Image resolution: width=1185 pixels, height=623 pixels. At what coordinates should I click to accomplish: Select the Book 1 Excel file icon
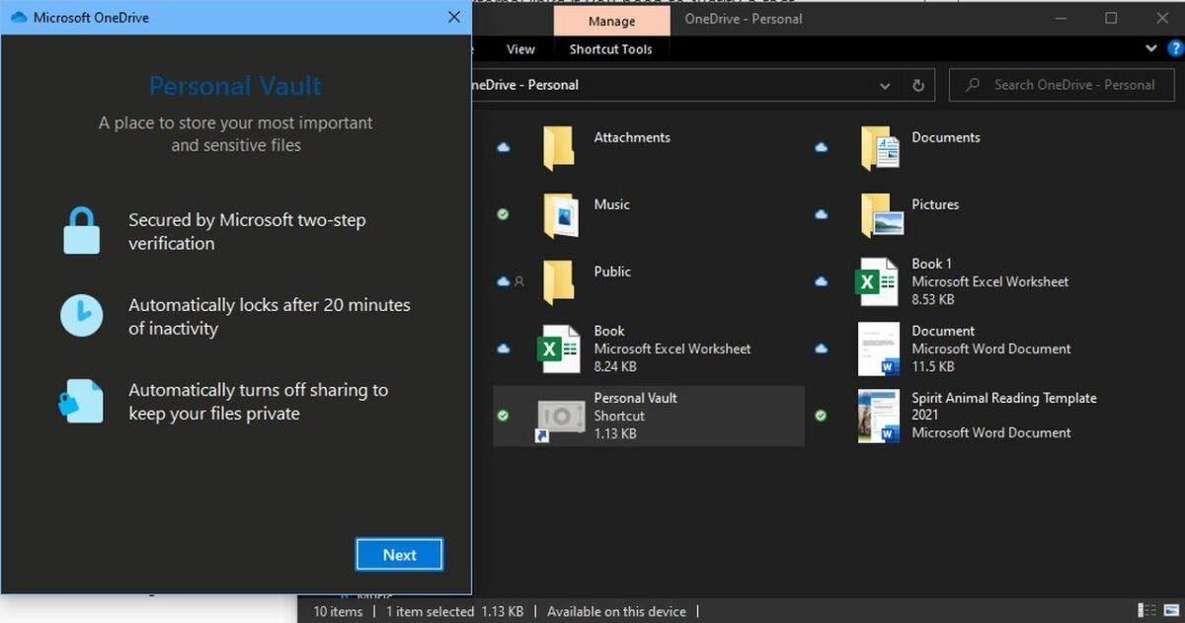point(877,281)
